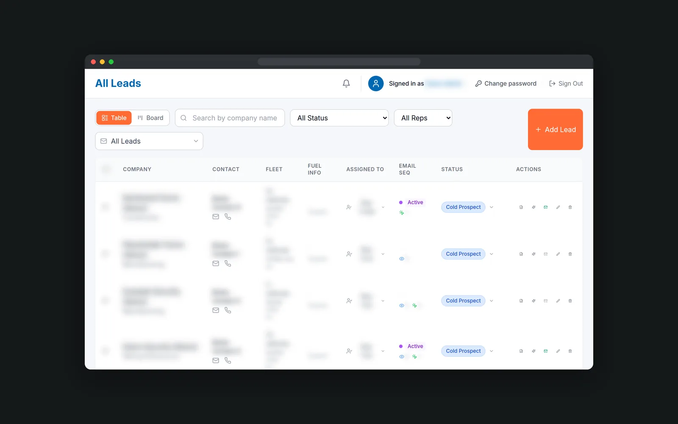Click the ASSIGNED TO column header
This screenshot has width=678, height=424.
[x=365, y=169]
